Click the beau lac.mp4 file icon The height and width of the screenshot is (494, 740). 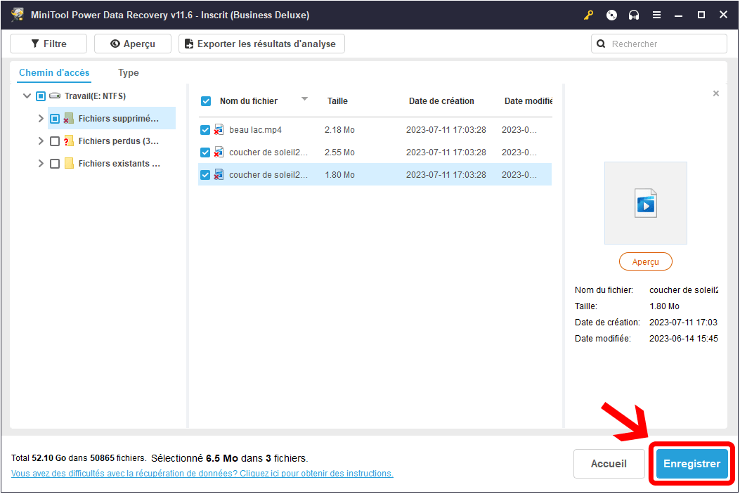219,130
